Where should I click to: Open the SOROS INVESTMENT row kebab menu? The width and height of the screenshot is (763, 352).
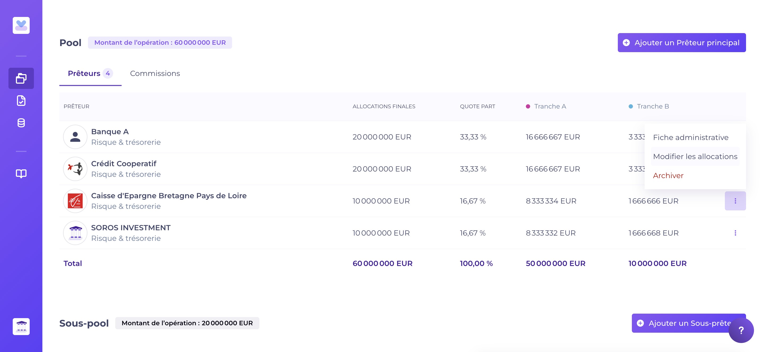tap(735, 233)
